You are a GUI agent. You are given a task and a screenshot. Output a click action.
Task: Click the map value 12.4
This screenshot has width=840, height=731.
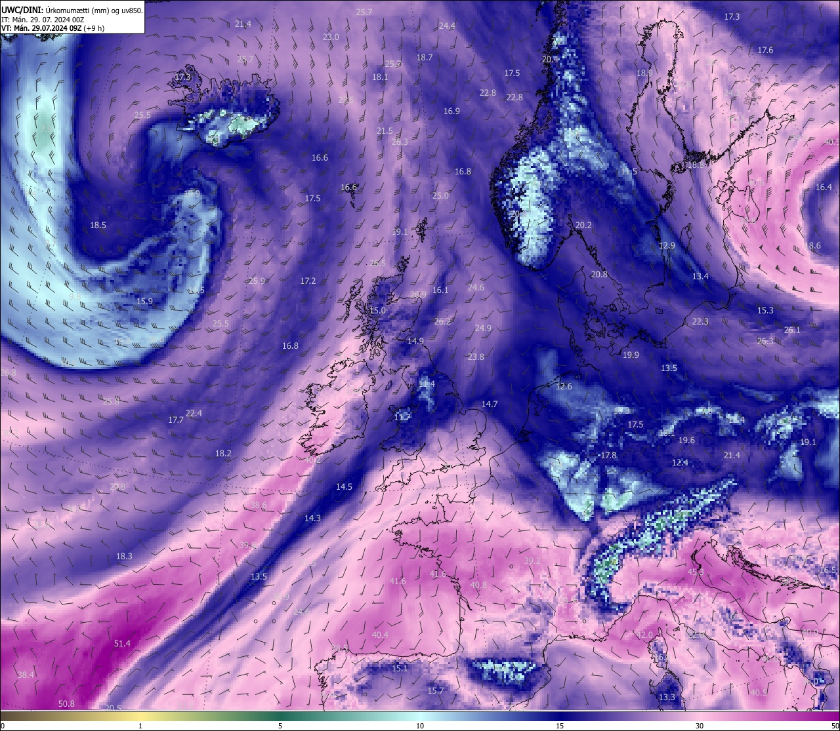[x=680, y=462]
